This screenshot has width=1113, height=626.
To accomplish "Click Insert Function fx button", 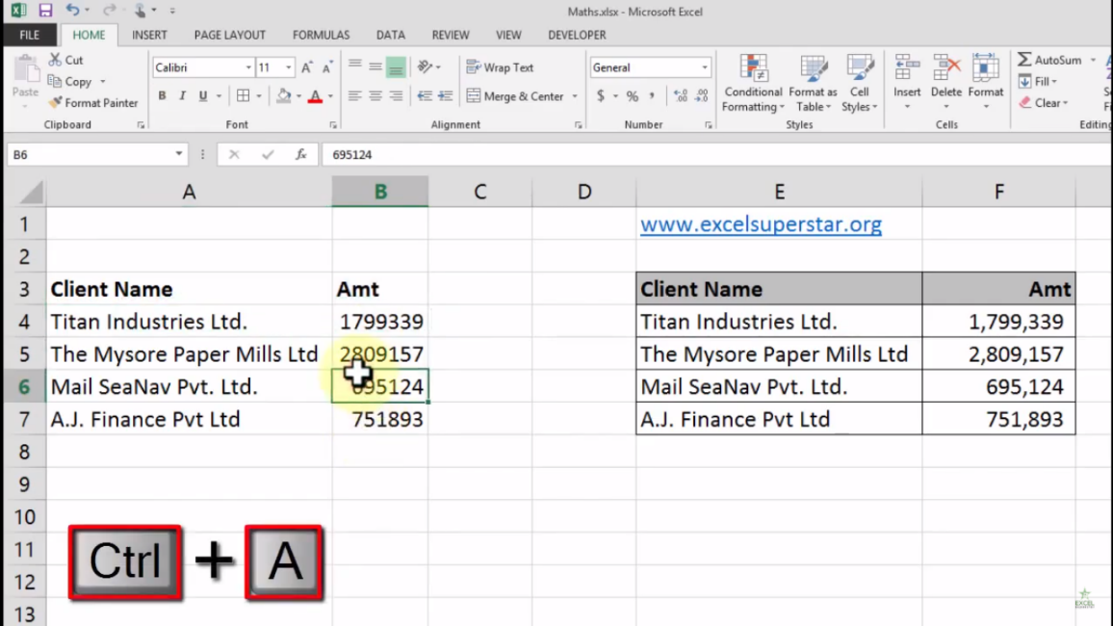I will [x=301, y=154].
